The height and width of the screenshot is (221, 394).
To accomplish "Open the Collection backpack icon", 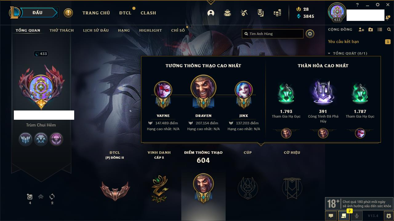I will 227,13.
